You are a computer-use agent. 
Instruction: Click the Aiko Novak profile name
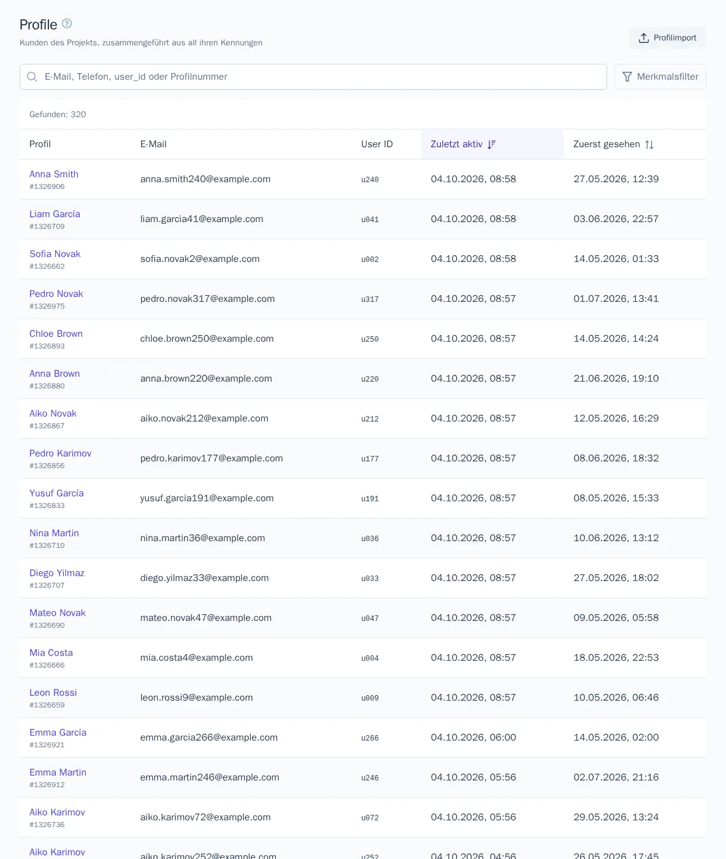tap(53, 414)
